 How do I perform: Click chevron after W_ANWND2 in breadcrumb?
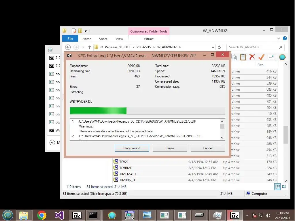coord(180,47)
